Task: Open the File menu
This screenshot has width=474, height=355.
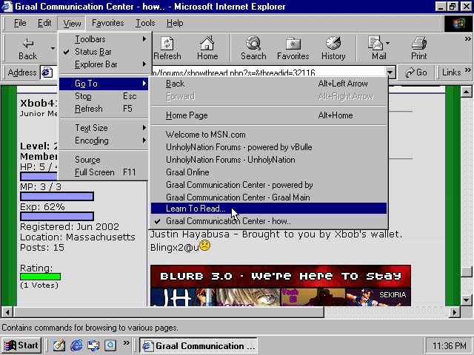Action: (20, 23)
